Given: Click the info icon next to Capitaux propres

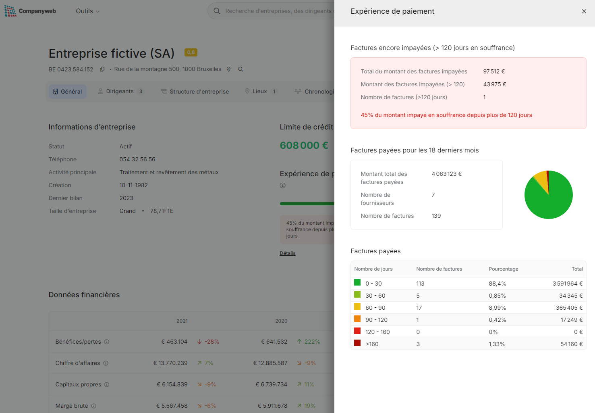Looking at the screenshot, I should pos(107,384).
